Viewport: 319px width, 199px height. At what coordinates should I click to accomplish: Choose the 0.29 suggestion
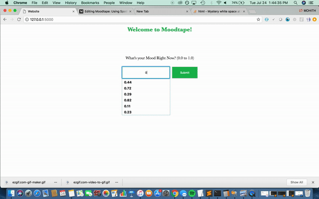coord(146,94)
